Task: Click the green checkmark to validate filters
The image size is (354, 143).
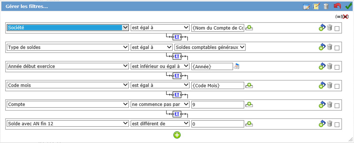Action: (x=348, y=6)
